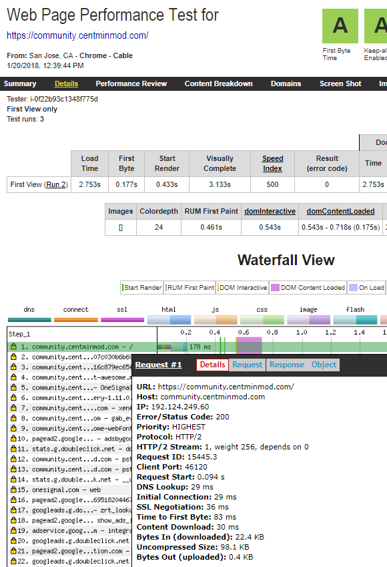The width and height of the screenshot is (387, 567).
Task: Click the lock icon on request 7
Action: coord(13,407)
